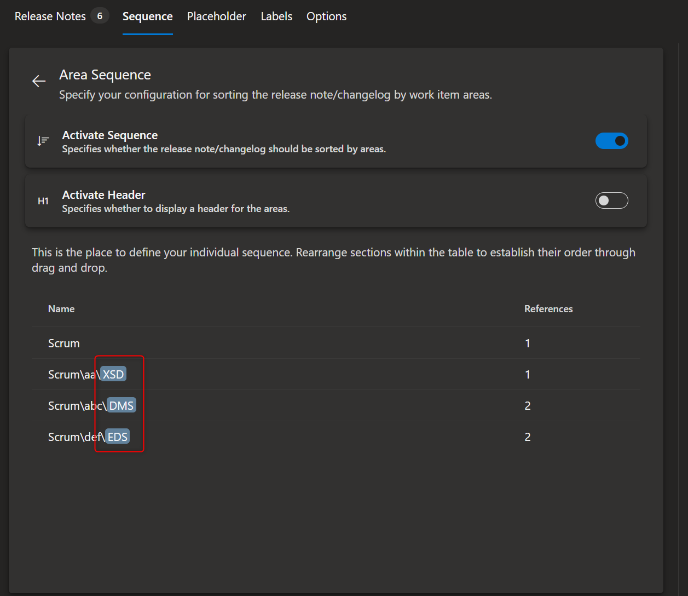Image resolution: width=688 pixels, height=596 pixels.
Task: Click the highlighted DMS area tag
Action: pyautogui.click(x=121, y=406)
